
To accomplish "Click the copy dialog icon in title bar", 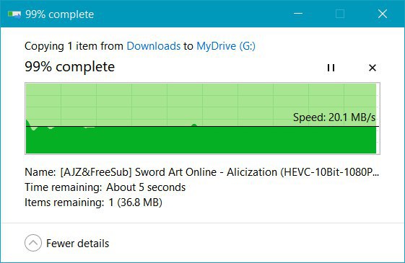I will (14, 14).
